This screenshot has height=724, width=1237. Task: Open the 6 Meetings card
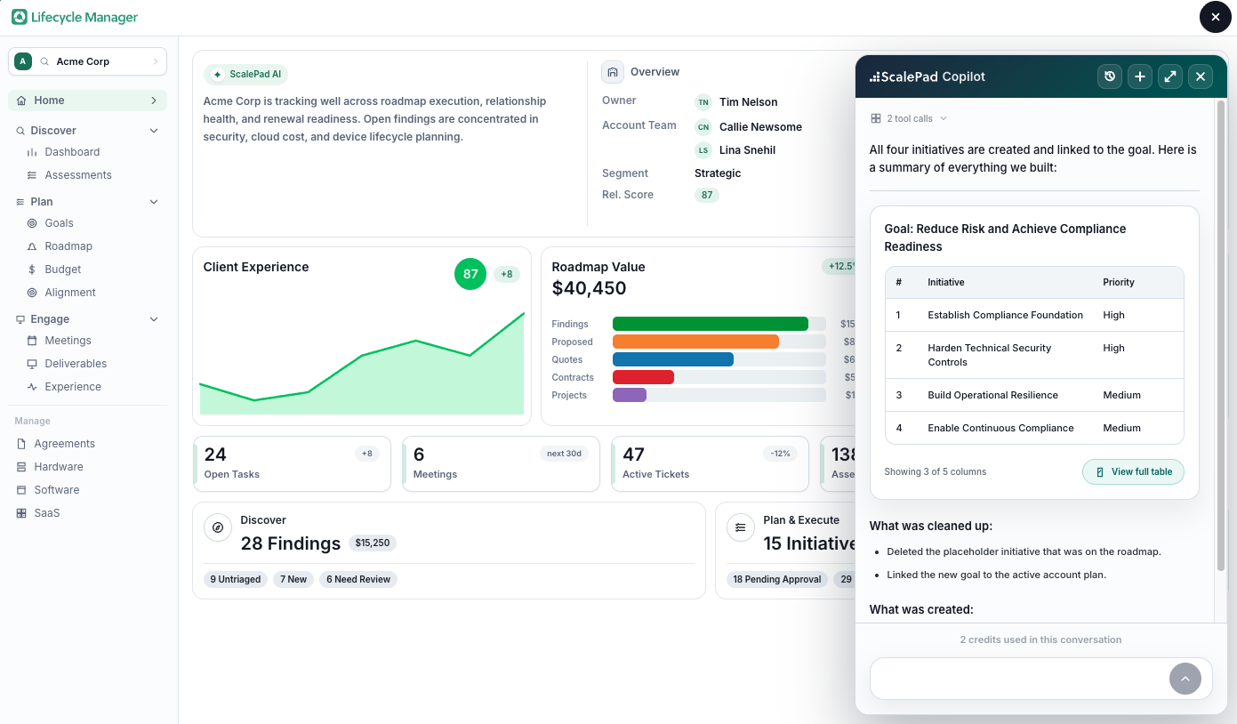[501, 463]
